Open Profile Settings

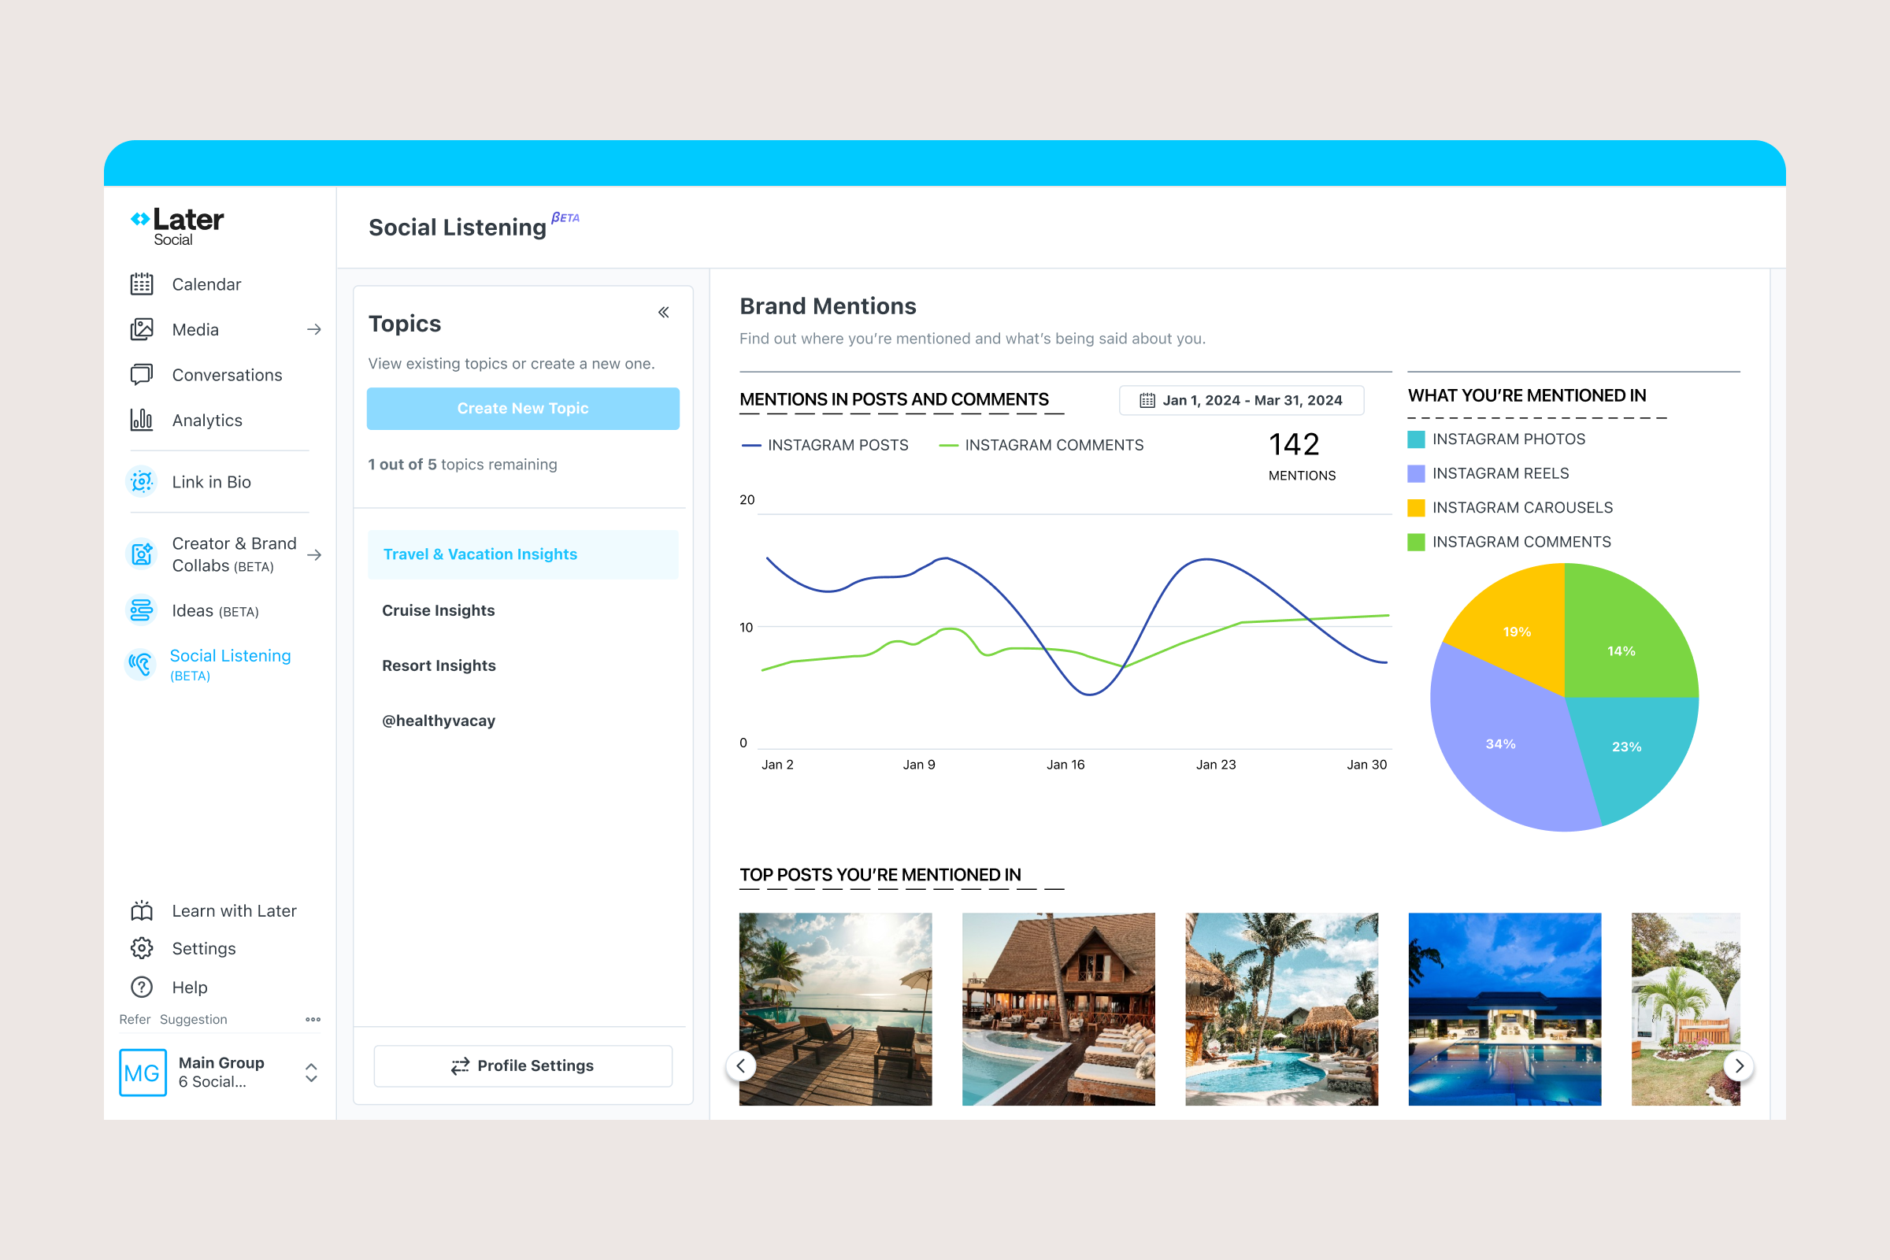tap(522, 1065)
